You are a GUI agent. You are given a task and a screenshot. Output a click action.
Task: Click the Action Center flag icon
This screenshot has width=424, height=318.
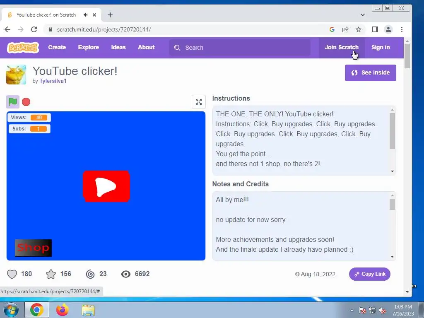click(362, 311)
